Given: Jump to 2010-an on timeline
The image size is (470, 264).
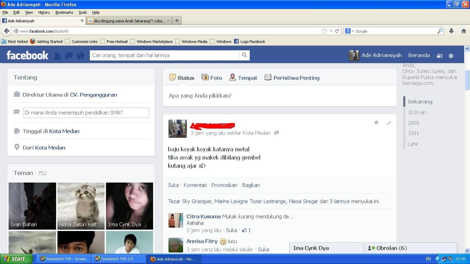Looking at the screenshot, I should coord(417,112).
